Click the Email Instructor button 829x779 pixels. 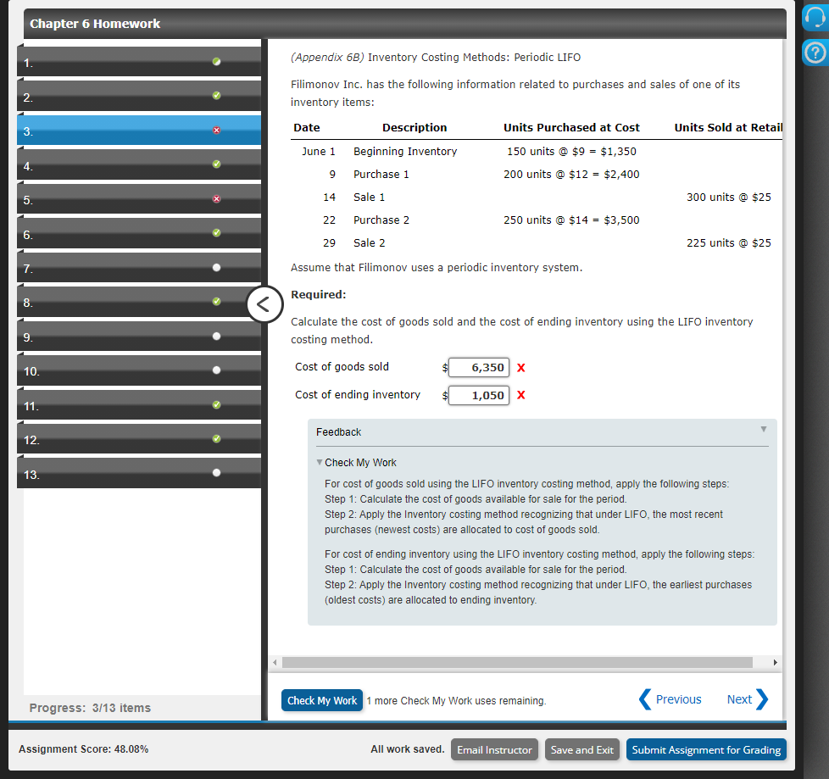[494, 749]
